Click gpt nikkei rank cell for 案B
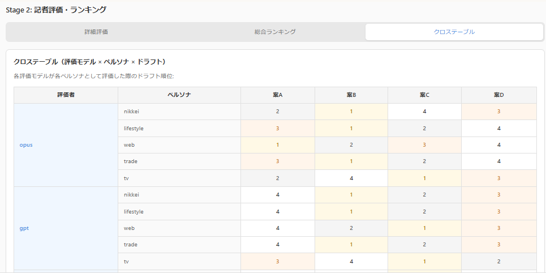Viewport: 546px width, 273px height. (x=351, y=195)
